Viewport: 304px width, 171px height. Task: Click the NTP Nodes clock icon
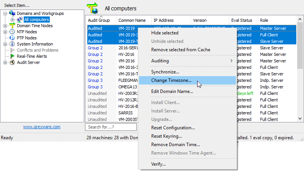click(x=12, y=32)
